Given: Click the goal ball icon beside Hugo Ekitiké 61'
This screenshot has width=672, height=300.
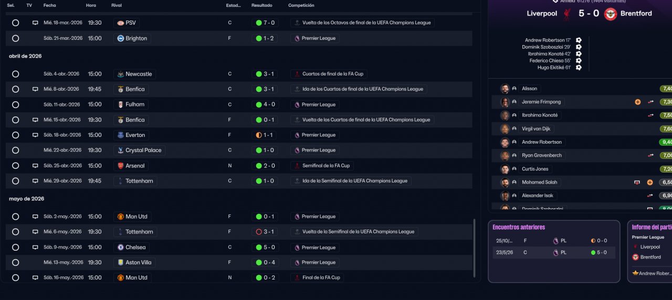Looking at the screenshot, I should [579, 68].
